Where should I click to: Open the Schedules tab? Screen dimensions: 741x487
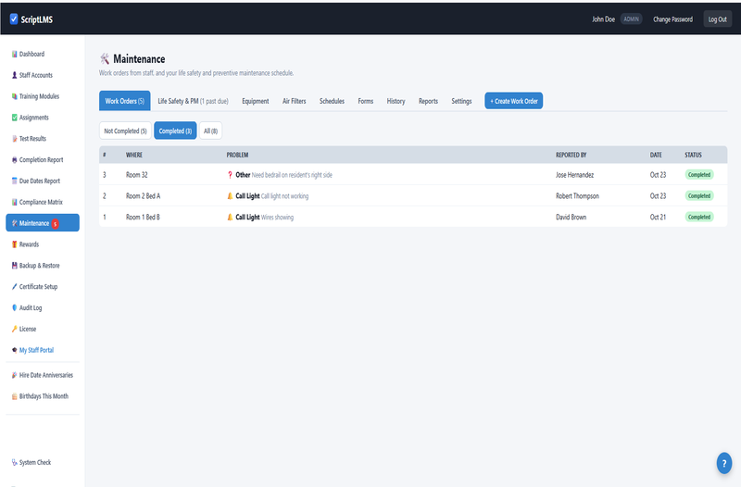click(332, 101)
